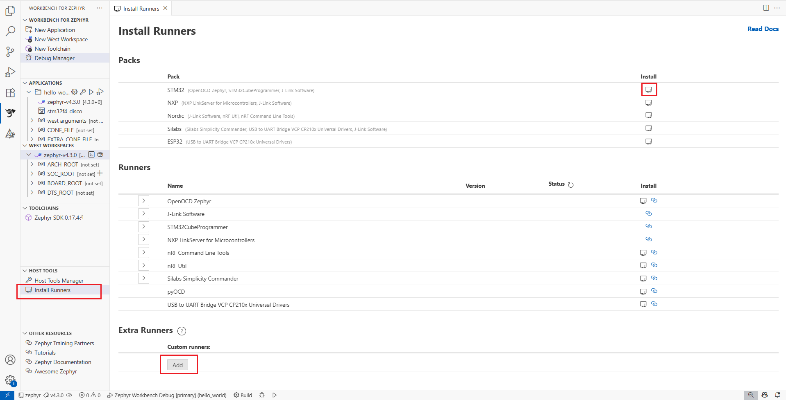Refresh the runners status

point(571,185)
